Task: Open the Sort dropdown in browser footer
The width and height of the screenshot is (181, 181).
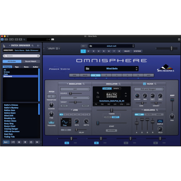Action: (6, 142)
